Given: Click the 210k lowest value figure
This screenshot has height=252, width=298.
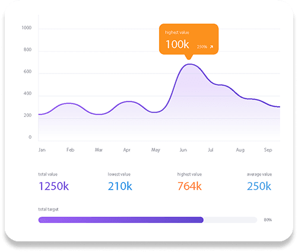Looking at the screenshot, I should (120, 186).
